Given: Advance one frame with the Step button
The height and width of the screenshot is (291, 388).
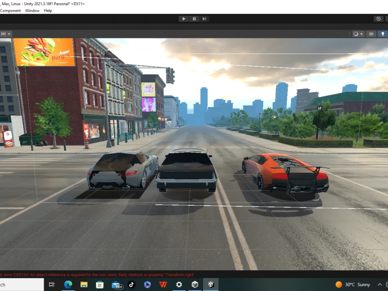Looking at the screenshot, I should 204,19.
